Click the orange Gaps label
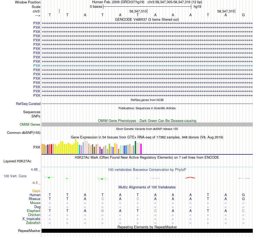Image resolution: width=253 pixels, height=237 pixels. point(36,191)
